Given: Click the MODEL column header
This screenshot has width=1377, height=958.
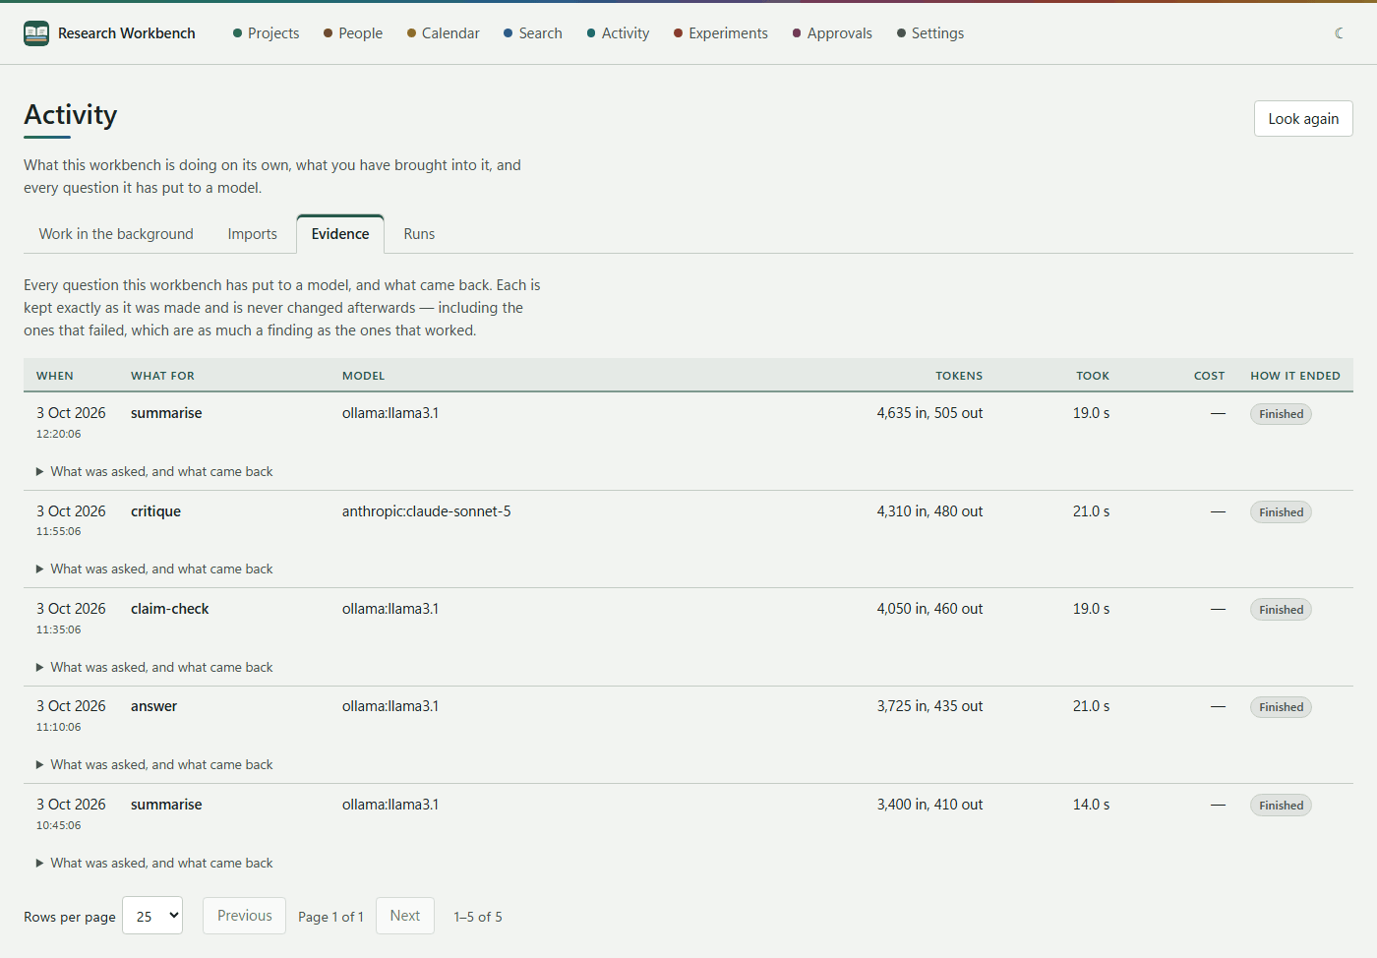Looking at the screenshot, I should coord(364,376).
